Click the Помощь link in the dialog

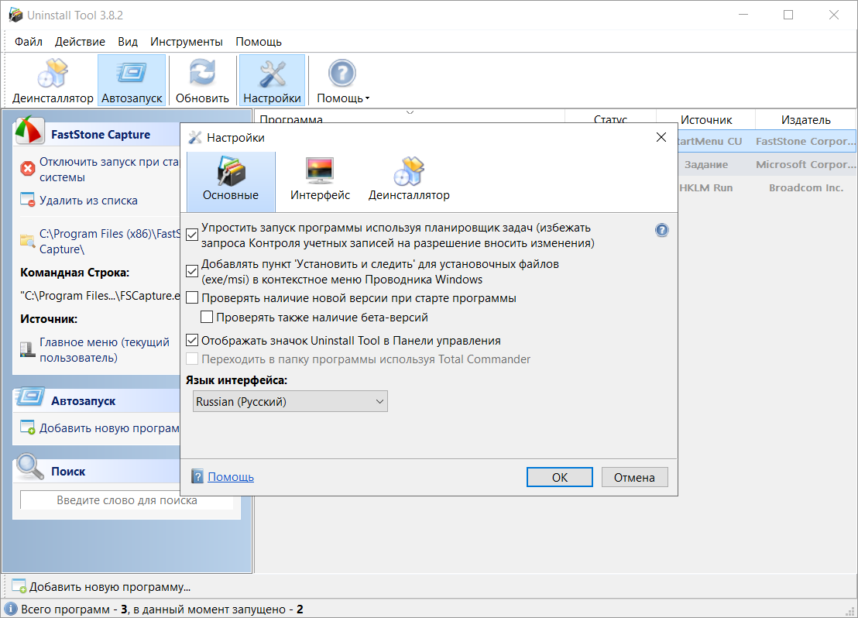[x=230, y=477]
